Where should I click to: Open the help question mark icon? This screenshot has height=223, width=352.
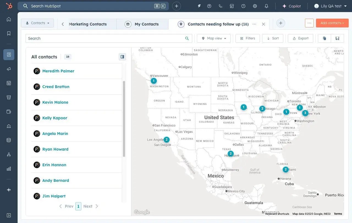click(243, 6)
